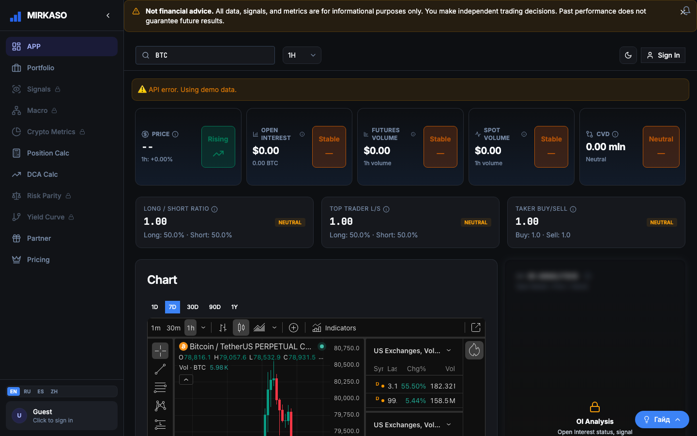This screenshot has height=436, width=697.
Task: Select the 1D chart range
Action: coord(155,307)
